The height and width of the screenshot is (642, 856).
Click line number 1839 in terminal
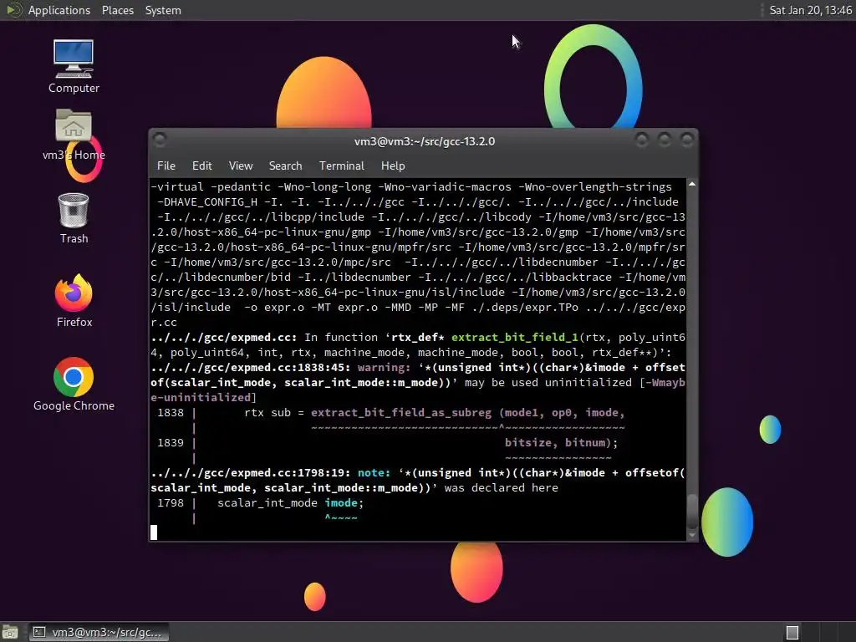171,443
